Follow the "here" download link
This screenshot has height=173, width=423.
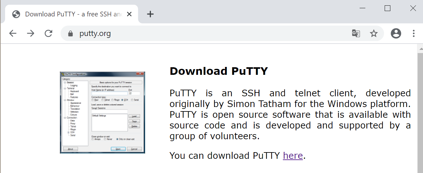[293, 156]
